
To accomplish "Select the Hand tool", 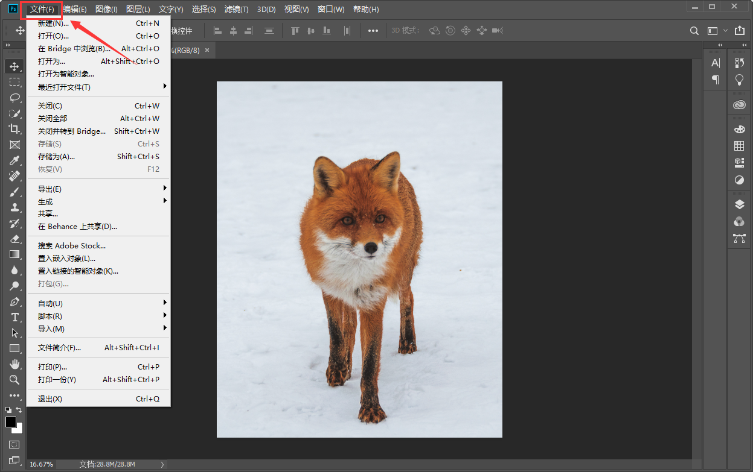I will [x=14, y=364].
